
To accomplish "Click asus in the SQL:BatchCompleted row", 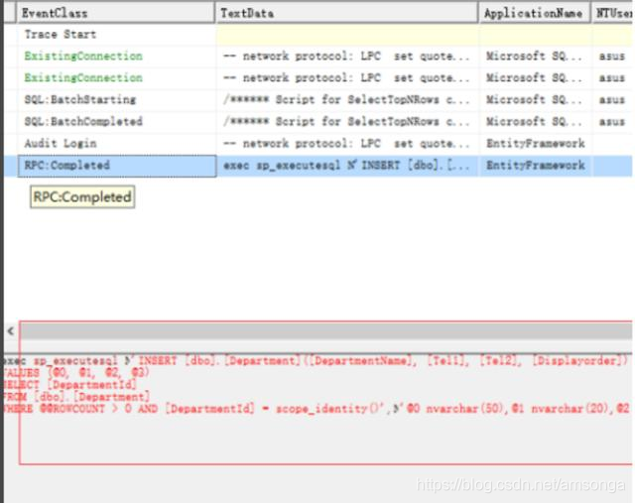I will tap(611, 121).
